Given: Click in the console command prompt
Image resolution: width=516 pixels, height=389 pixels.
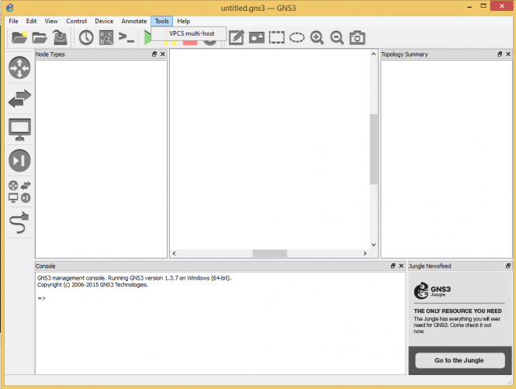Looking at the screenshot, I should pos(41,298).
